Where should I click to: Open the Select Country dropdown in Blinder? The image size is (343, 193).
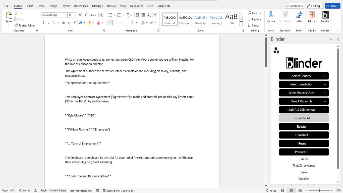point(304,76)
